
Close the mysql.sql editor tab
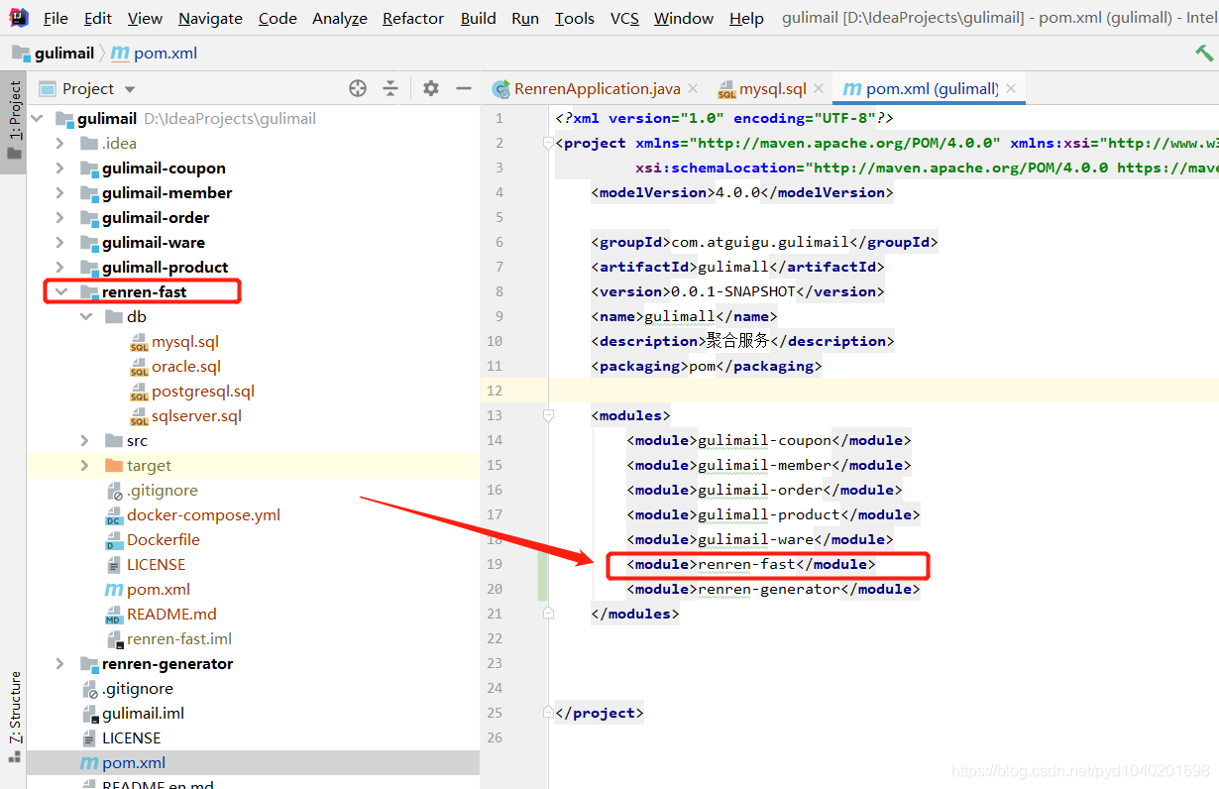pyautogui.click(x=818, y=88)
